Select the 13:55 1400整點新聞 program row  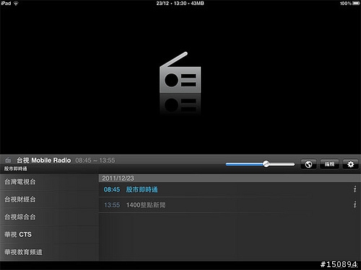pyautogui.click(x=230, y=205)
